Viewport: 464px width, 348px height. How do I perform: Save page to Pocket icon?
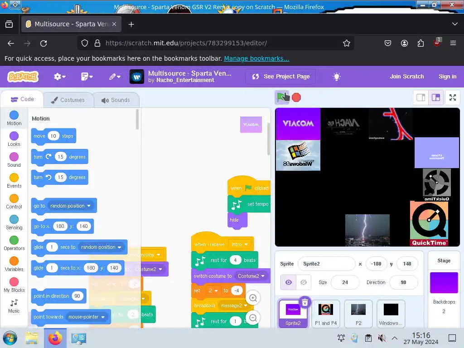[x=388, y=43]
